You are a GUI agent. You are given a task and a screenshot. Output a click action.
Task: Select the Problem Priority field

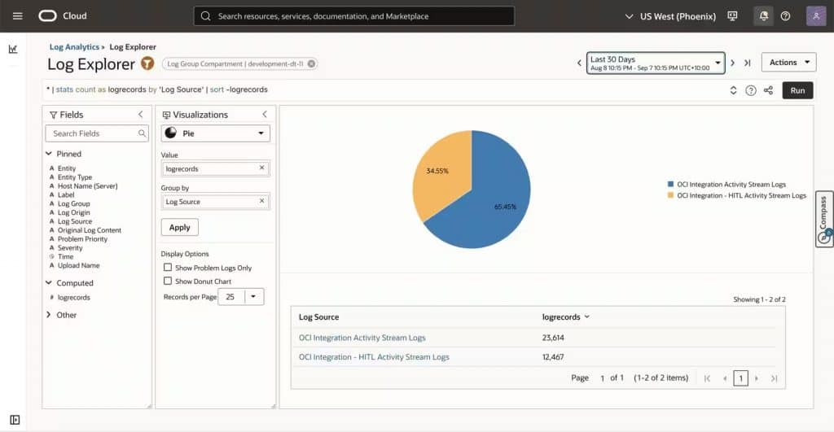coord(82,239)
